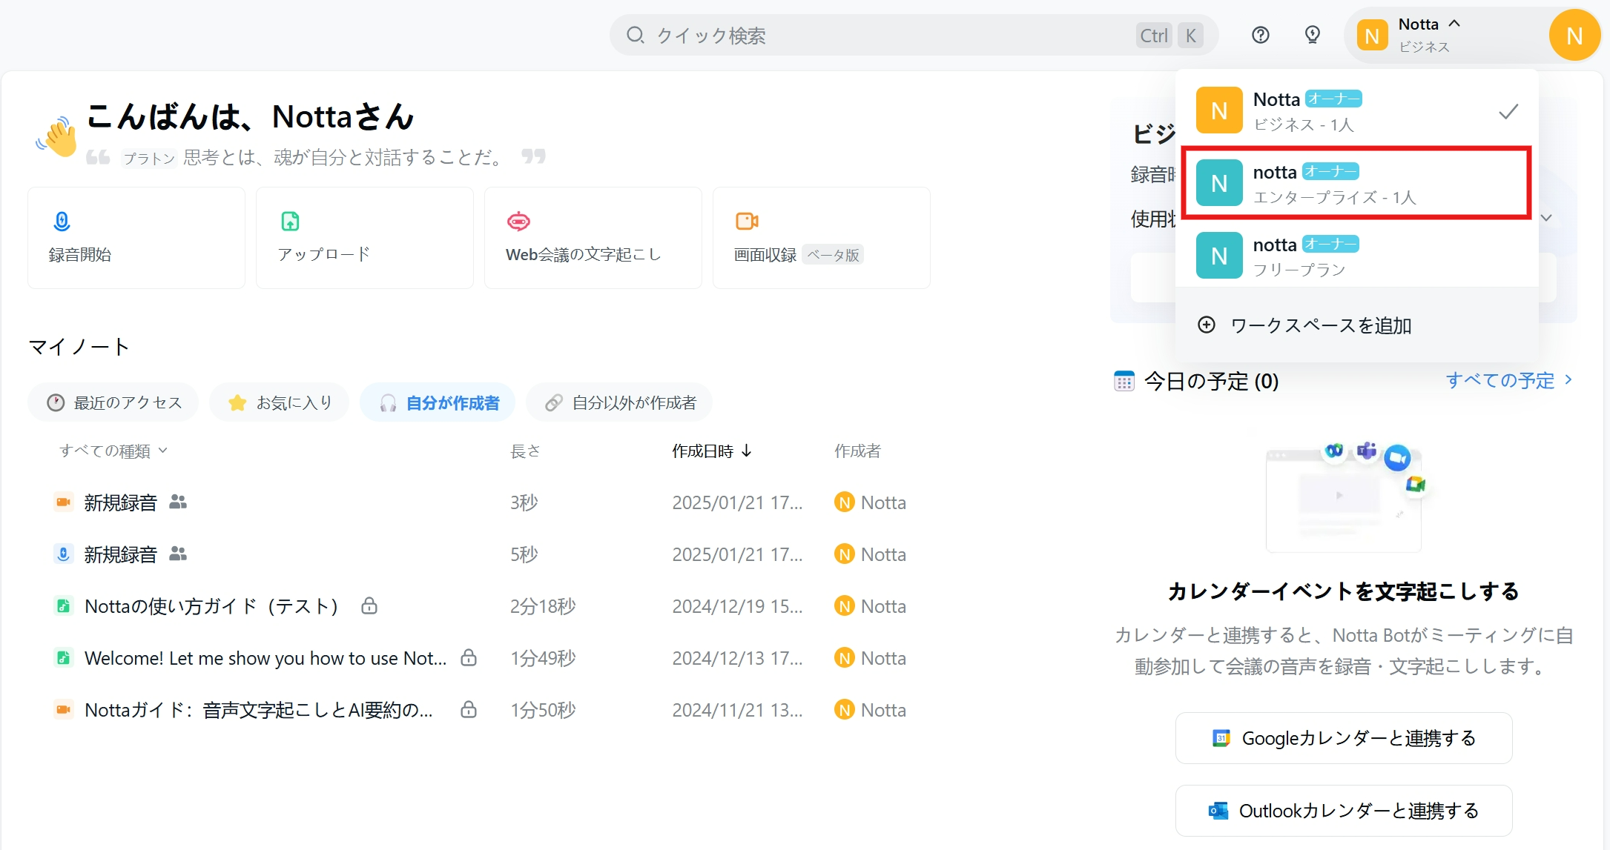The height and width of the screenshot is (850, 1610).
Task: Click Googleカレンダーと連携する button
Action: pos(1344,738)
